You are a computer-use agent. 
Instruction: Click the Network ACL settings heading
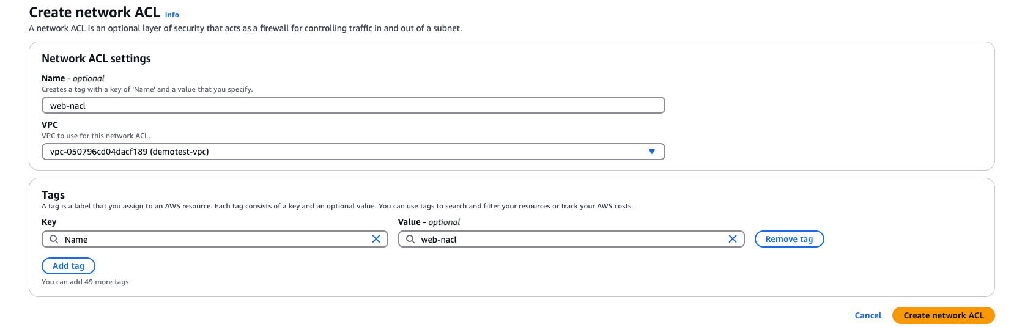(x=96, y=59)
